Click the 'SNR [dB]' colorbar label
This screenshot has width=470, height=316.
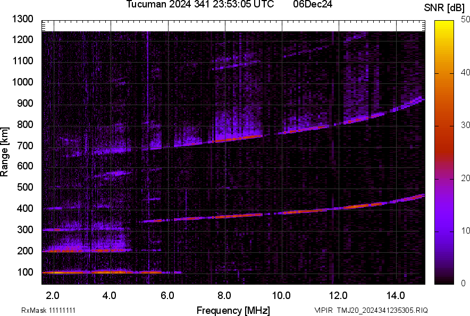444,8
